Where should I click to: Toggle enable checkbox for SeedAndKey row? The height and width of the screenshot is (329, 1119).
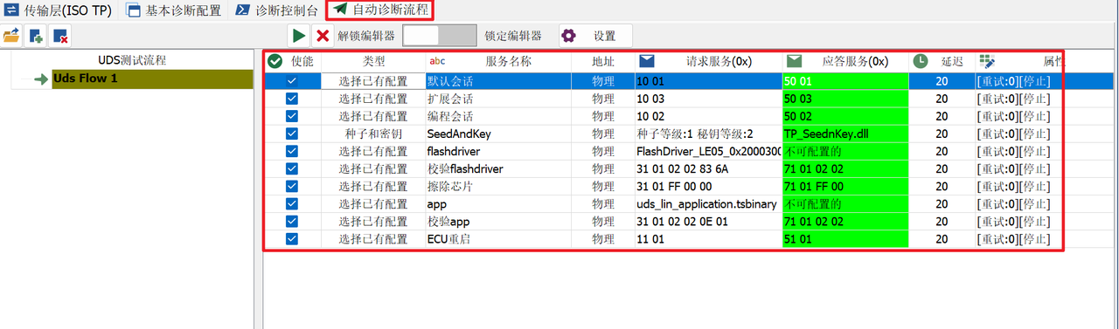(x=292, y=134)
